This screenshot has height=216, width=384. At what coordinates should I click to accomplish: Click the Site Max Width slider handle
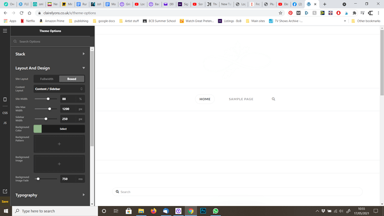(50, 109)
